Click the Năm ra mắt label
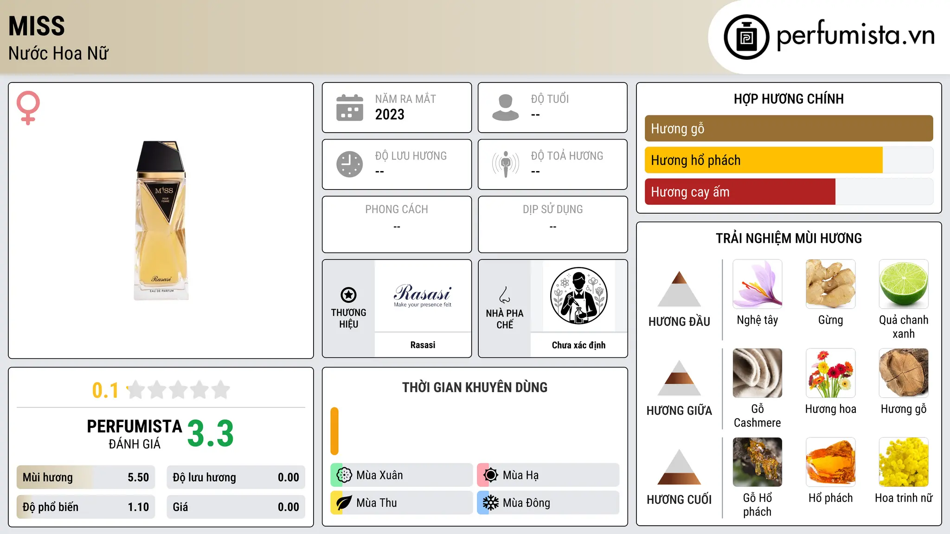 coord(405,99)
